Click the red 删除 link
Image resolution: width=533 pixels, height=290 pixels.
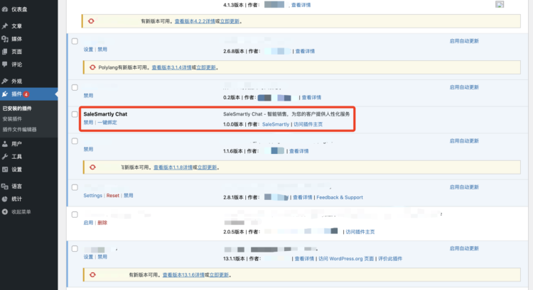click(x=102, y=223)
